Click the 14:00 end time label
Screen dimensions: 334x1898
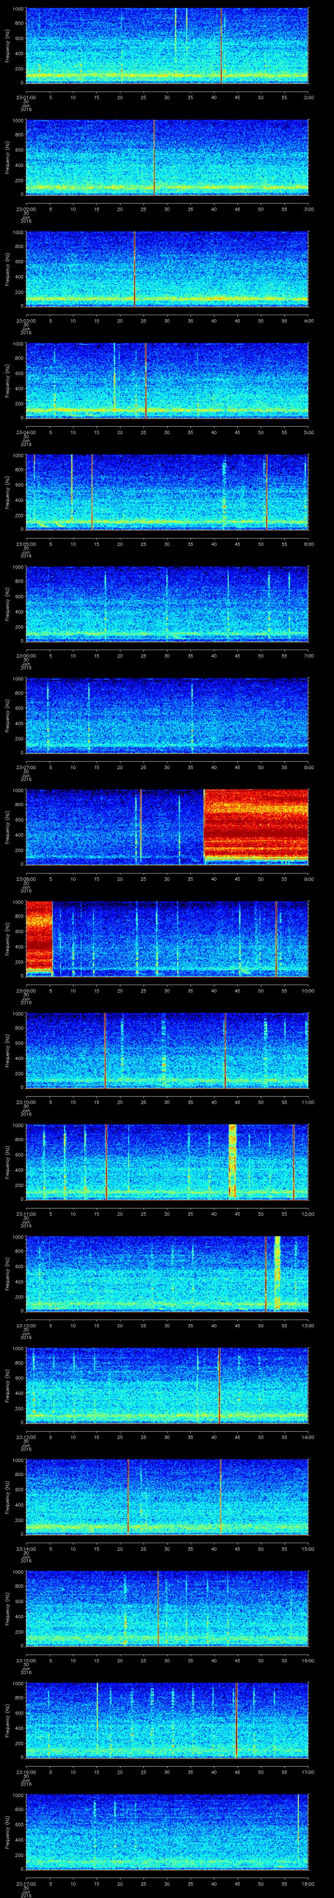tap(308, 1437)
